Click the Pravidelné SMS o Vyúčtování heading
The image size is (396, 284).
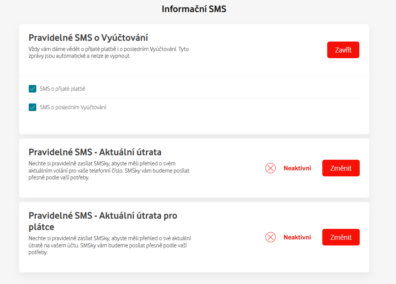point(88,38)
